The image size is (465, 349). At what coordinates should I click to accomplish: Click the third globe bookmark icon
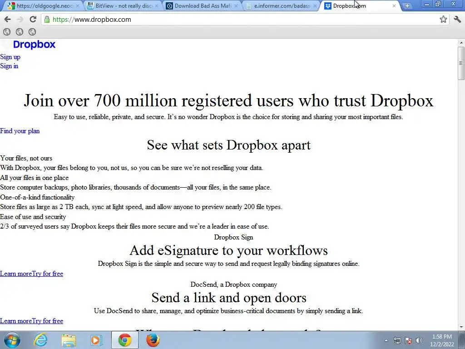pyautogui.click(x=32, y=32)
